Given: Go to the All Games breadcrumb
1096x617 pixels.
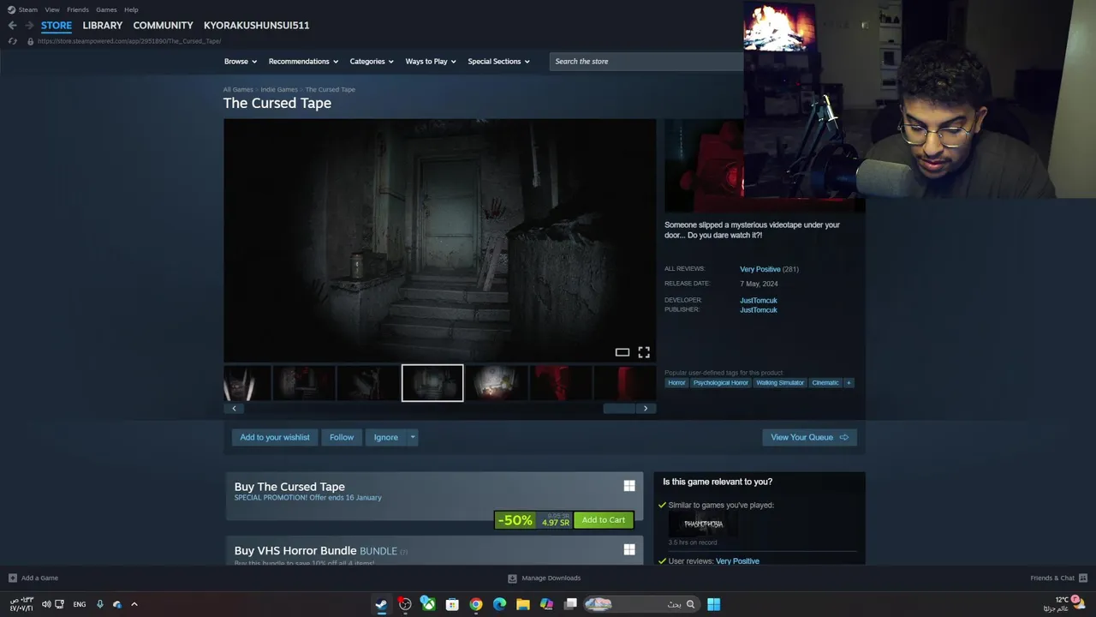Looking at the screenshot, I should coord(238,89).
